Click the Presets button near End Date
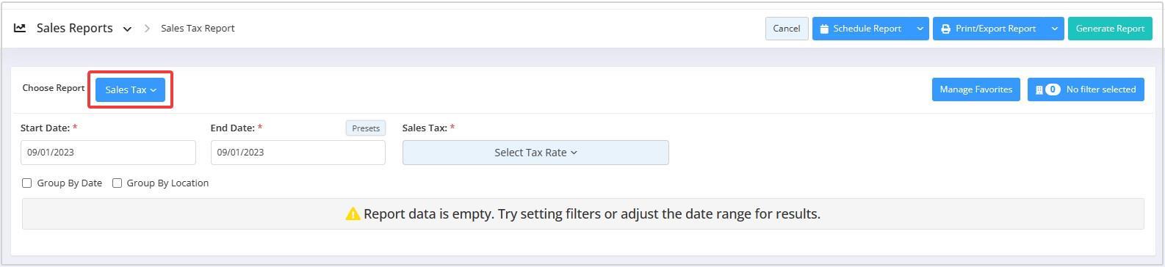This screenshot has width=1165, height=267. point(366,128)
